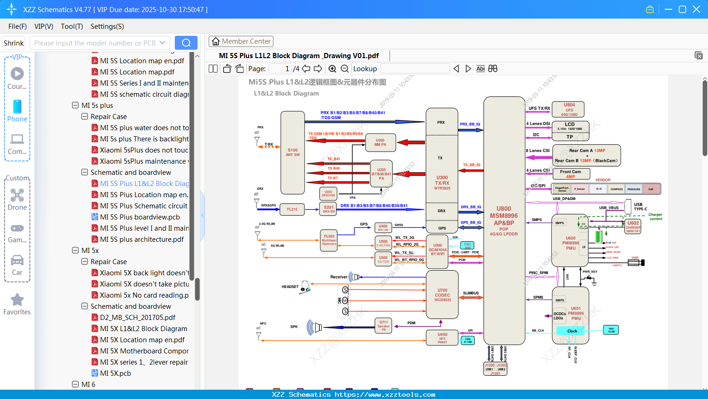Select the zoom out magnifier tool
Screen dimensions: 708x399
[344, 68]
